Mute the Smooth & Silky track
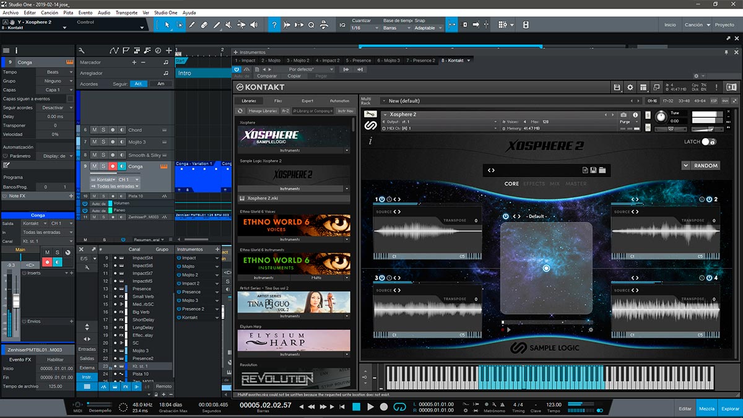743x418 pixels. pyautogui.click(x=94, y=155)
